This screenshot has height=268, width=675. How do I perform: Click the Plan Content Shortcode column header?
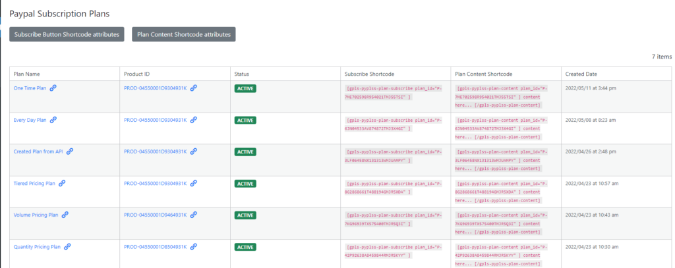tap(483, 74)
